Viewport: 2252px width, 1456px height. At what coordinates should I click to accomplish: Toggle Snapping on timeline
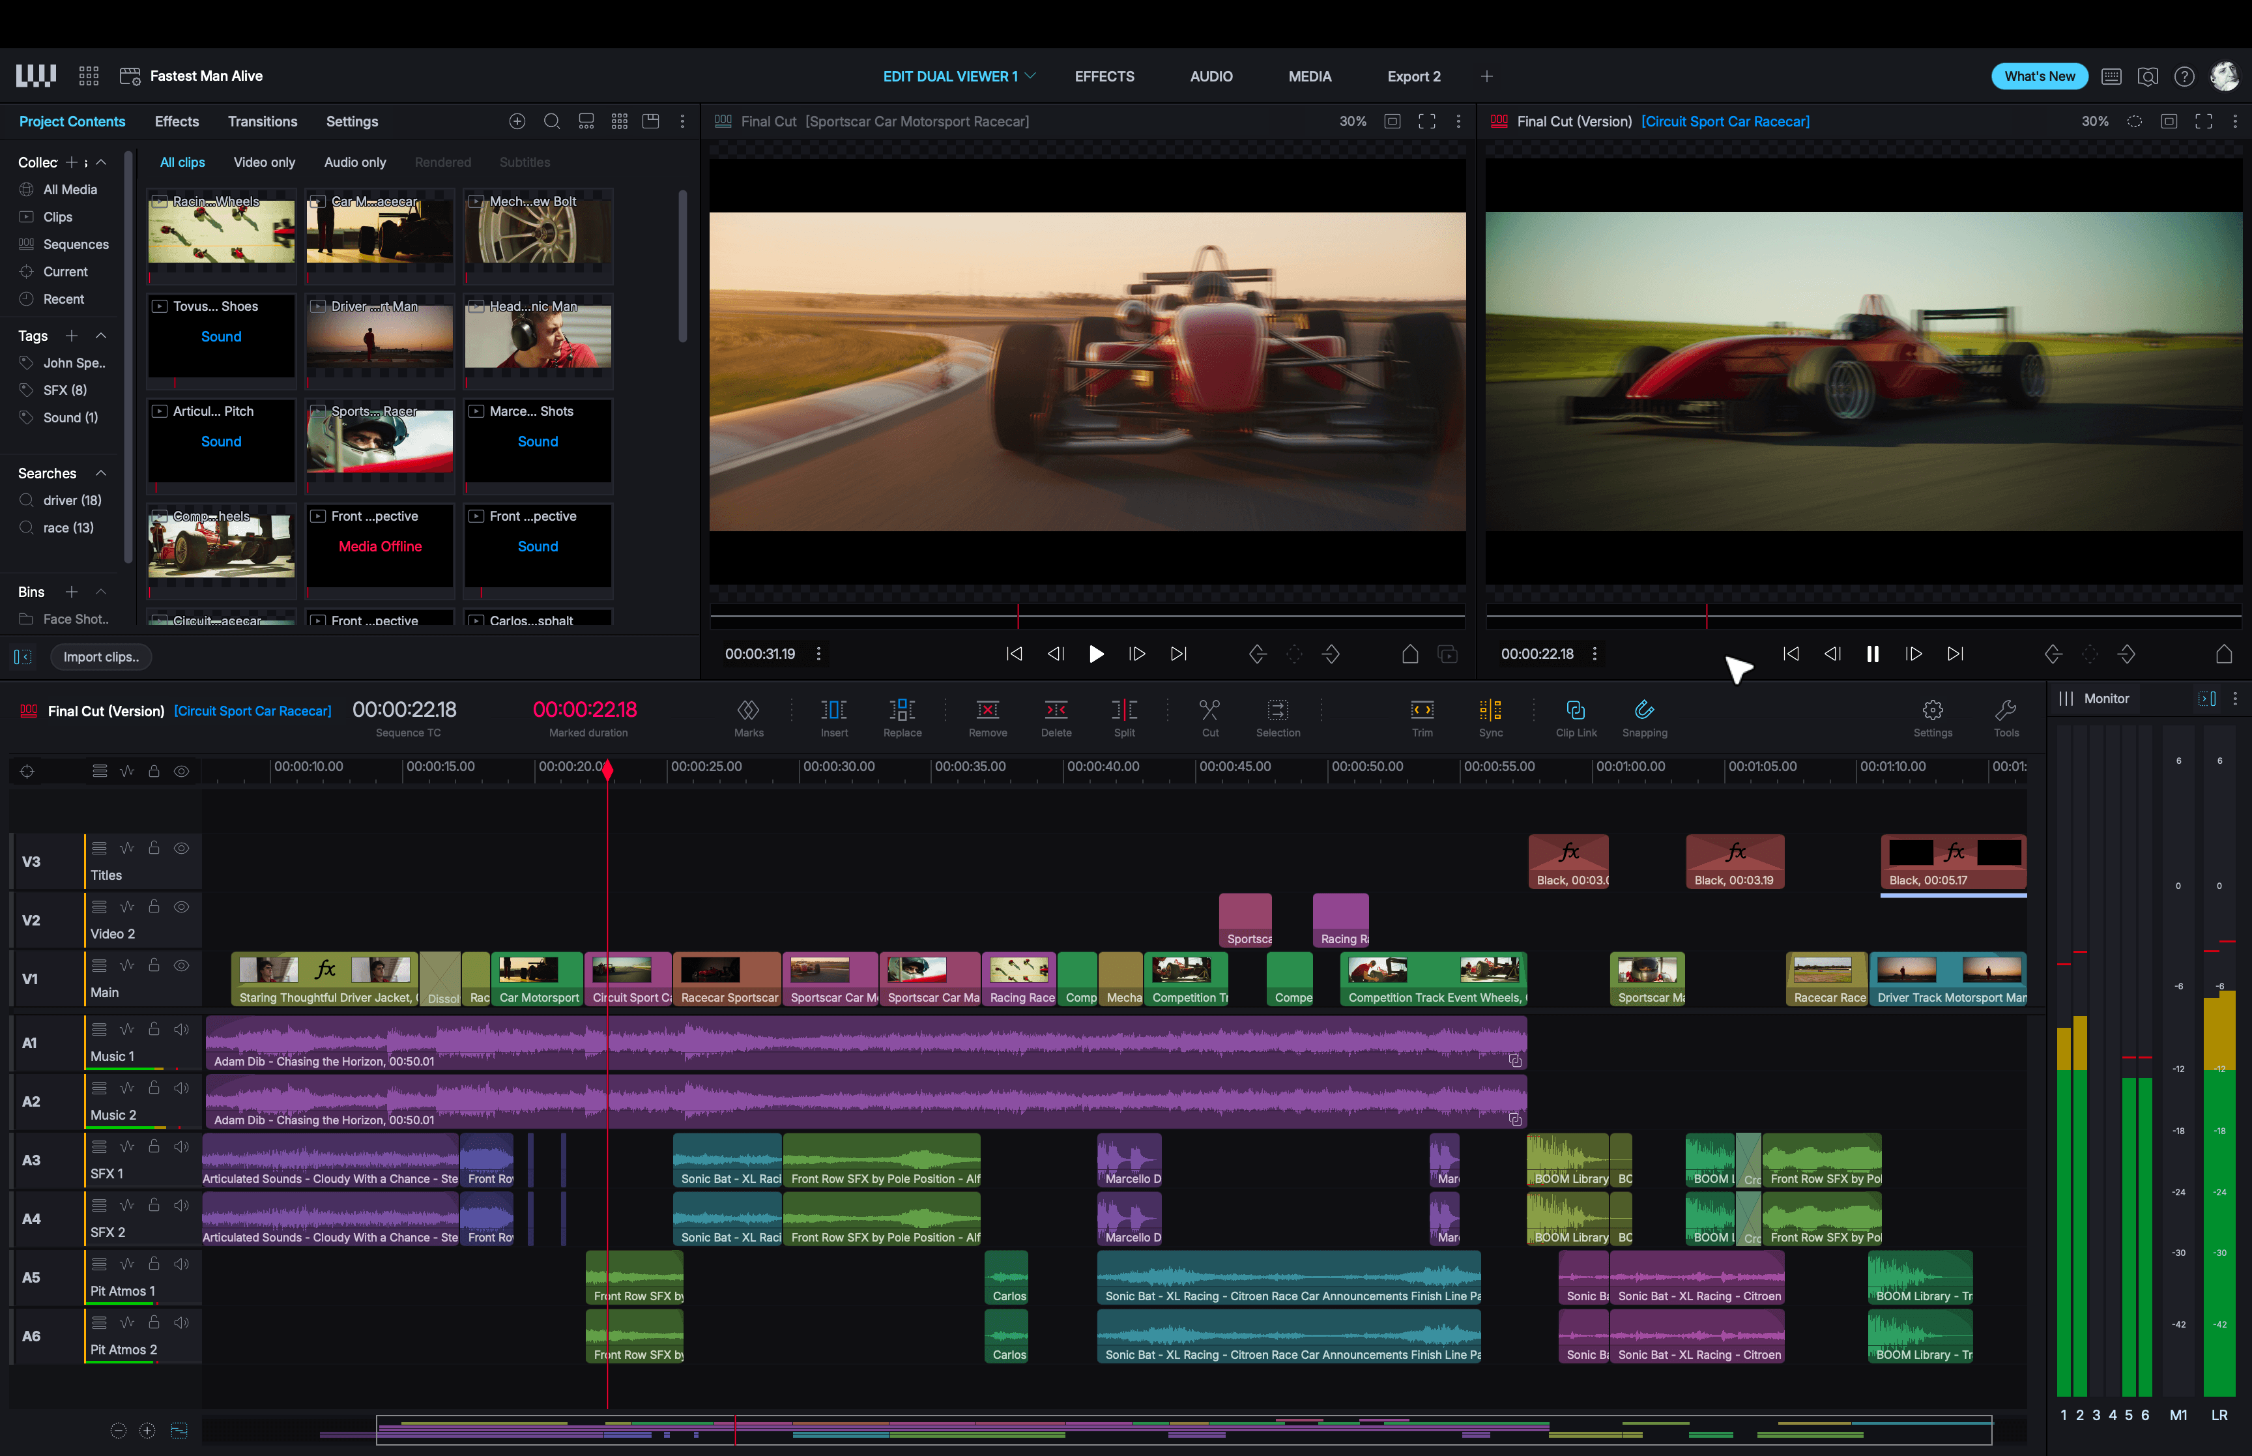[1644, 710]
